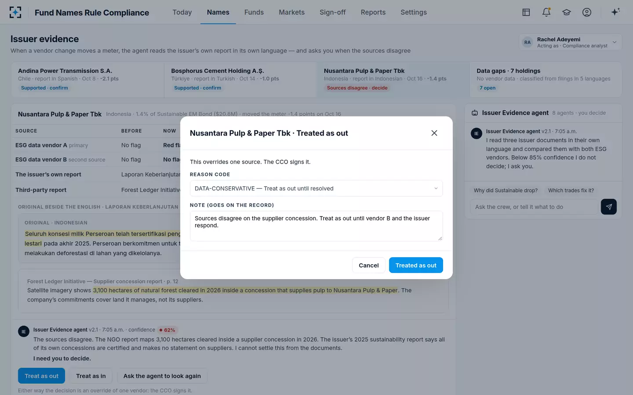Close the Treated as out dialog

(x=434, y=133)
